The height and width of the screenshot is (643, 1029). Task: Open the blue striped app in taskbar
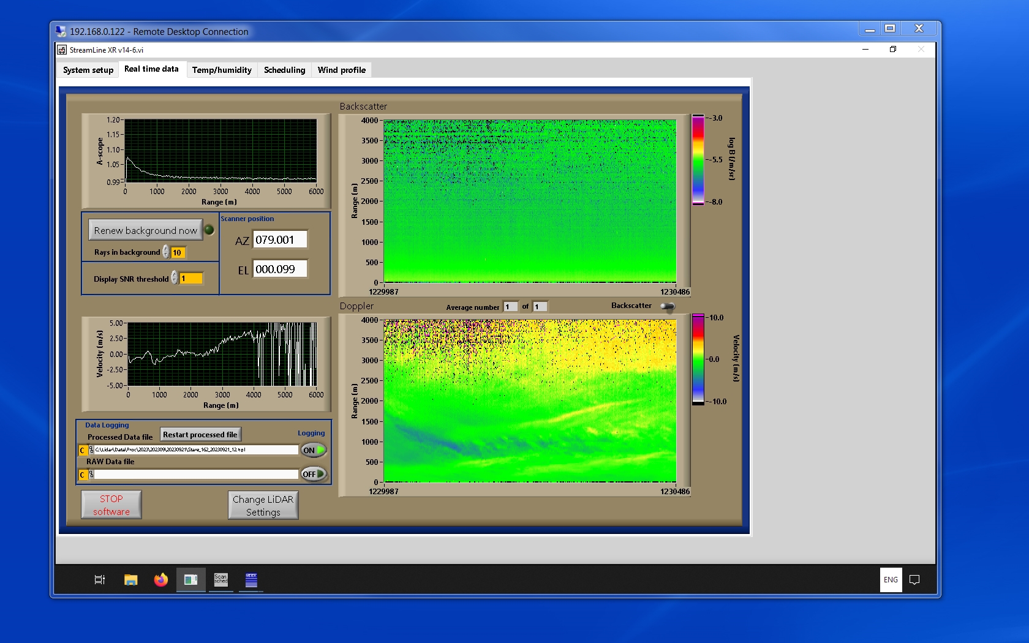[x=251, y=579]
